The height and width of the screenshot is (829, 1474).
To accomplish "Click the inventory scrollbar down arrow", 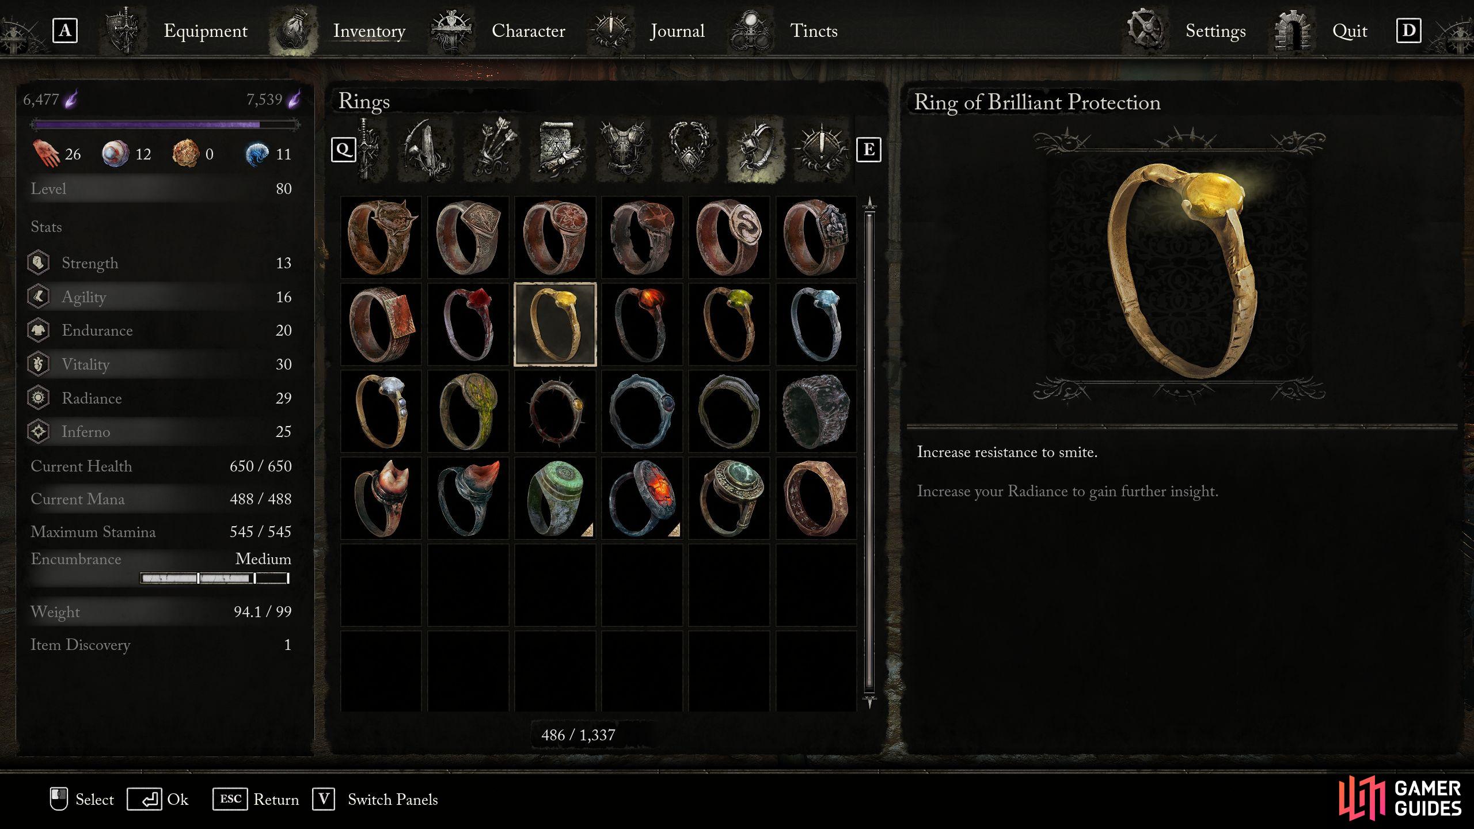I will (869, 702).
